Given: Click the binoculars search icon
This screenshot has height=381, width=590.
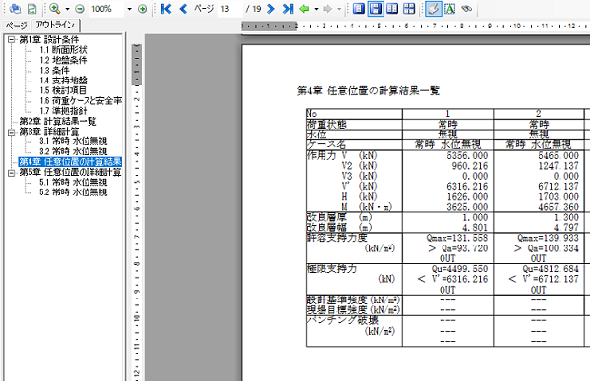Looking at the screenshot, I should (467, 9).
